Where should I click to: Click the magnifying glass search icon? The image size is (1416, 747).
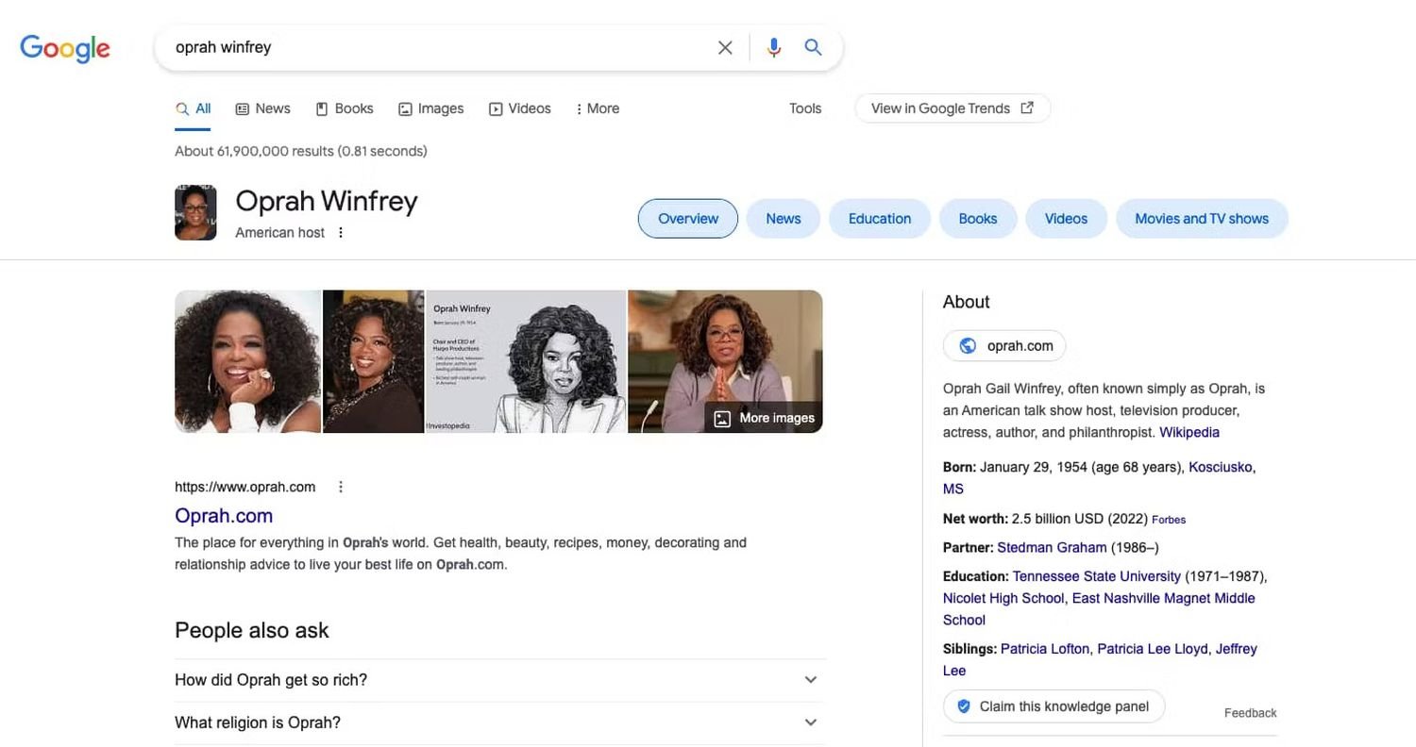[813, 47]
